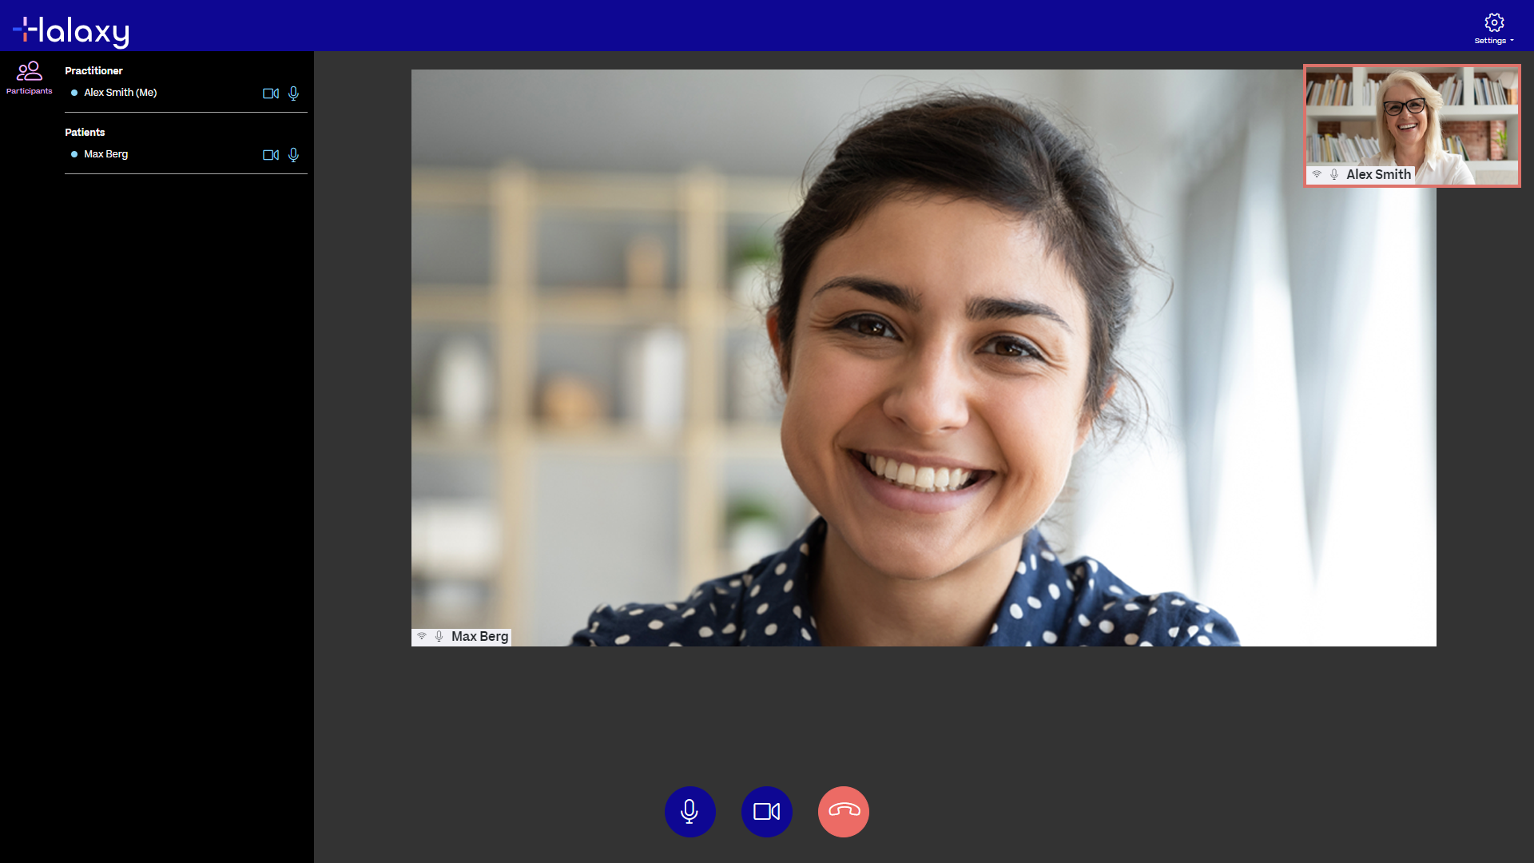Click Alex Smith's camera icon in the list
The height and width of the screenshot is (863, 1534).
coord(271,93)
